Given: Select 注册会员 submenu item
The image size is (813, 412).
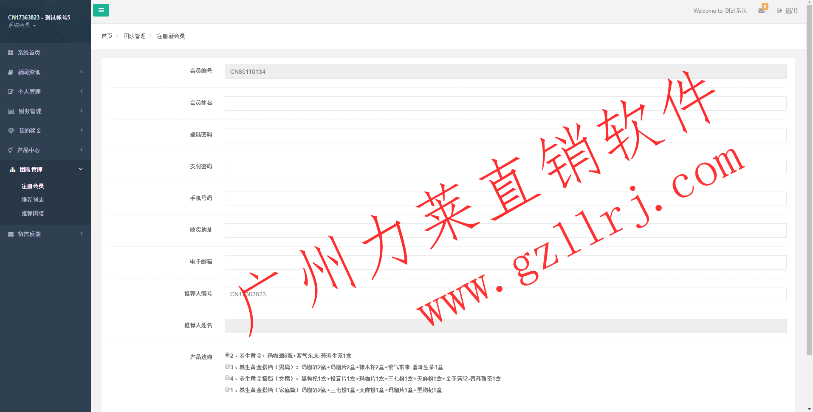Looking at the screenshot, I should tap(33, 186).
